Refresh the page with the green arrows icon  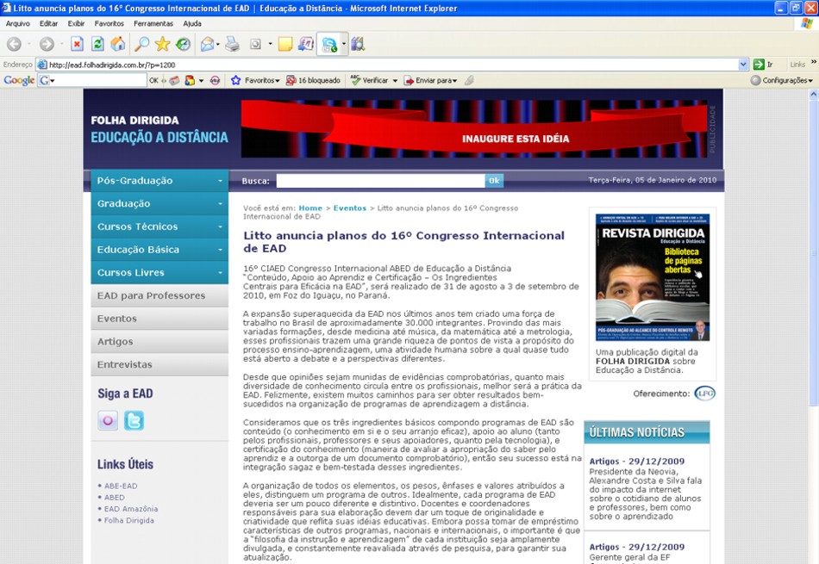(x=97, y=45)
